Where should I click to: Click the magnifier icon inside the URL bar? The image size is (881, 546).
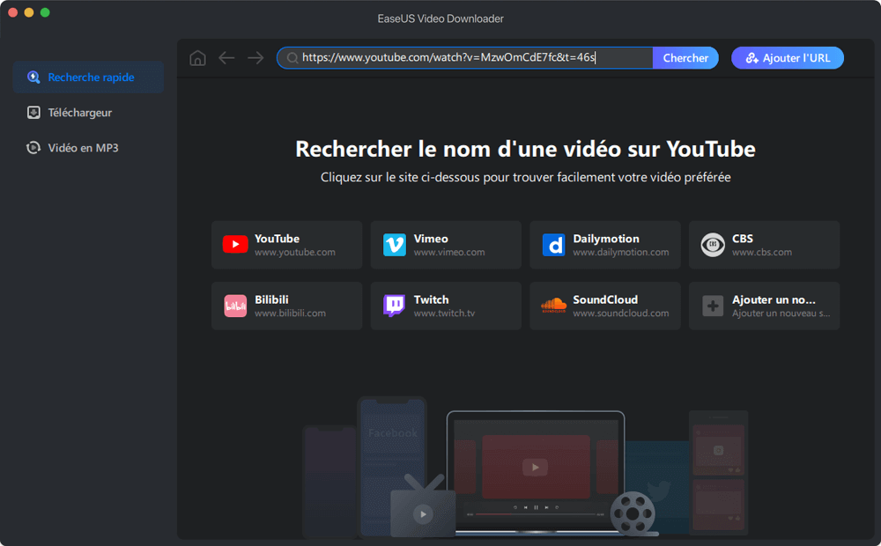(x=292, y=57)
